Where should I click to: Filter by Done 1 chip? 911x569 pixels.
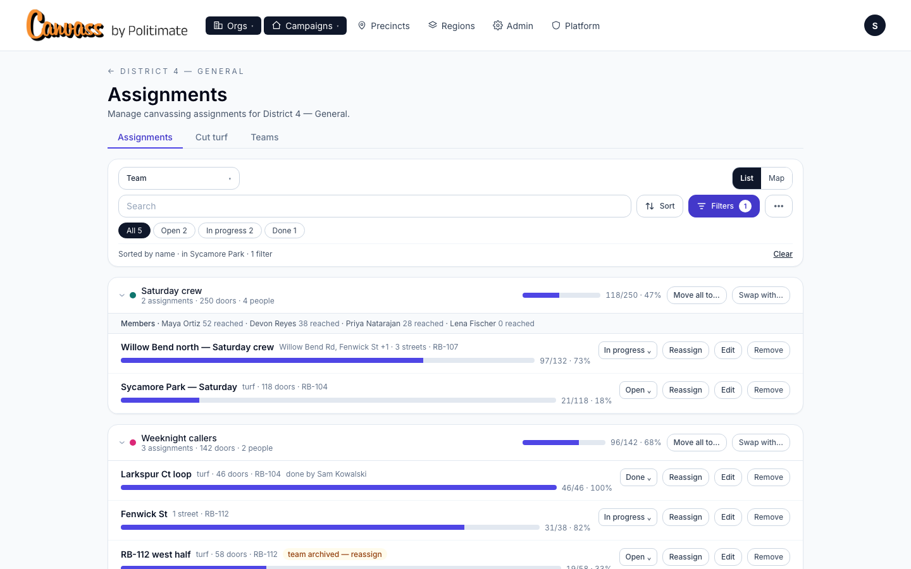(285, 231)
